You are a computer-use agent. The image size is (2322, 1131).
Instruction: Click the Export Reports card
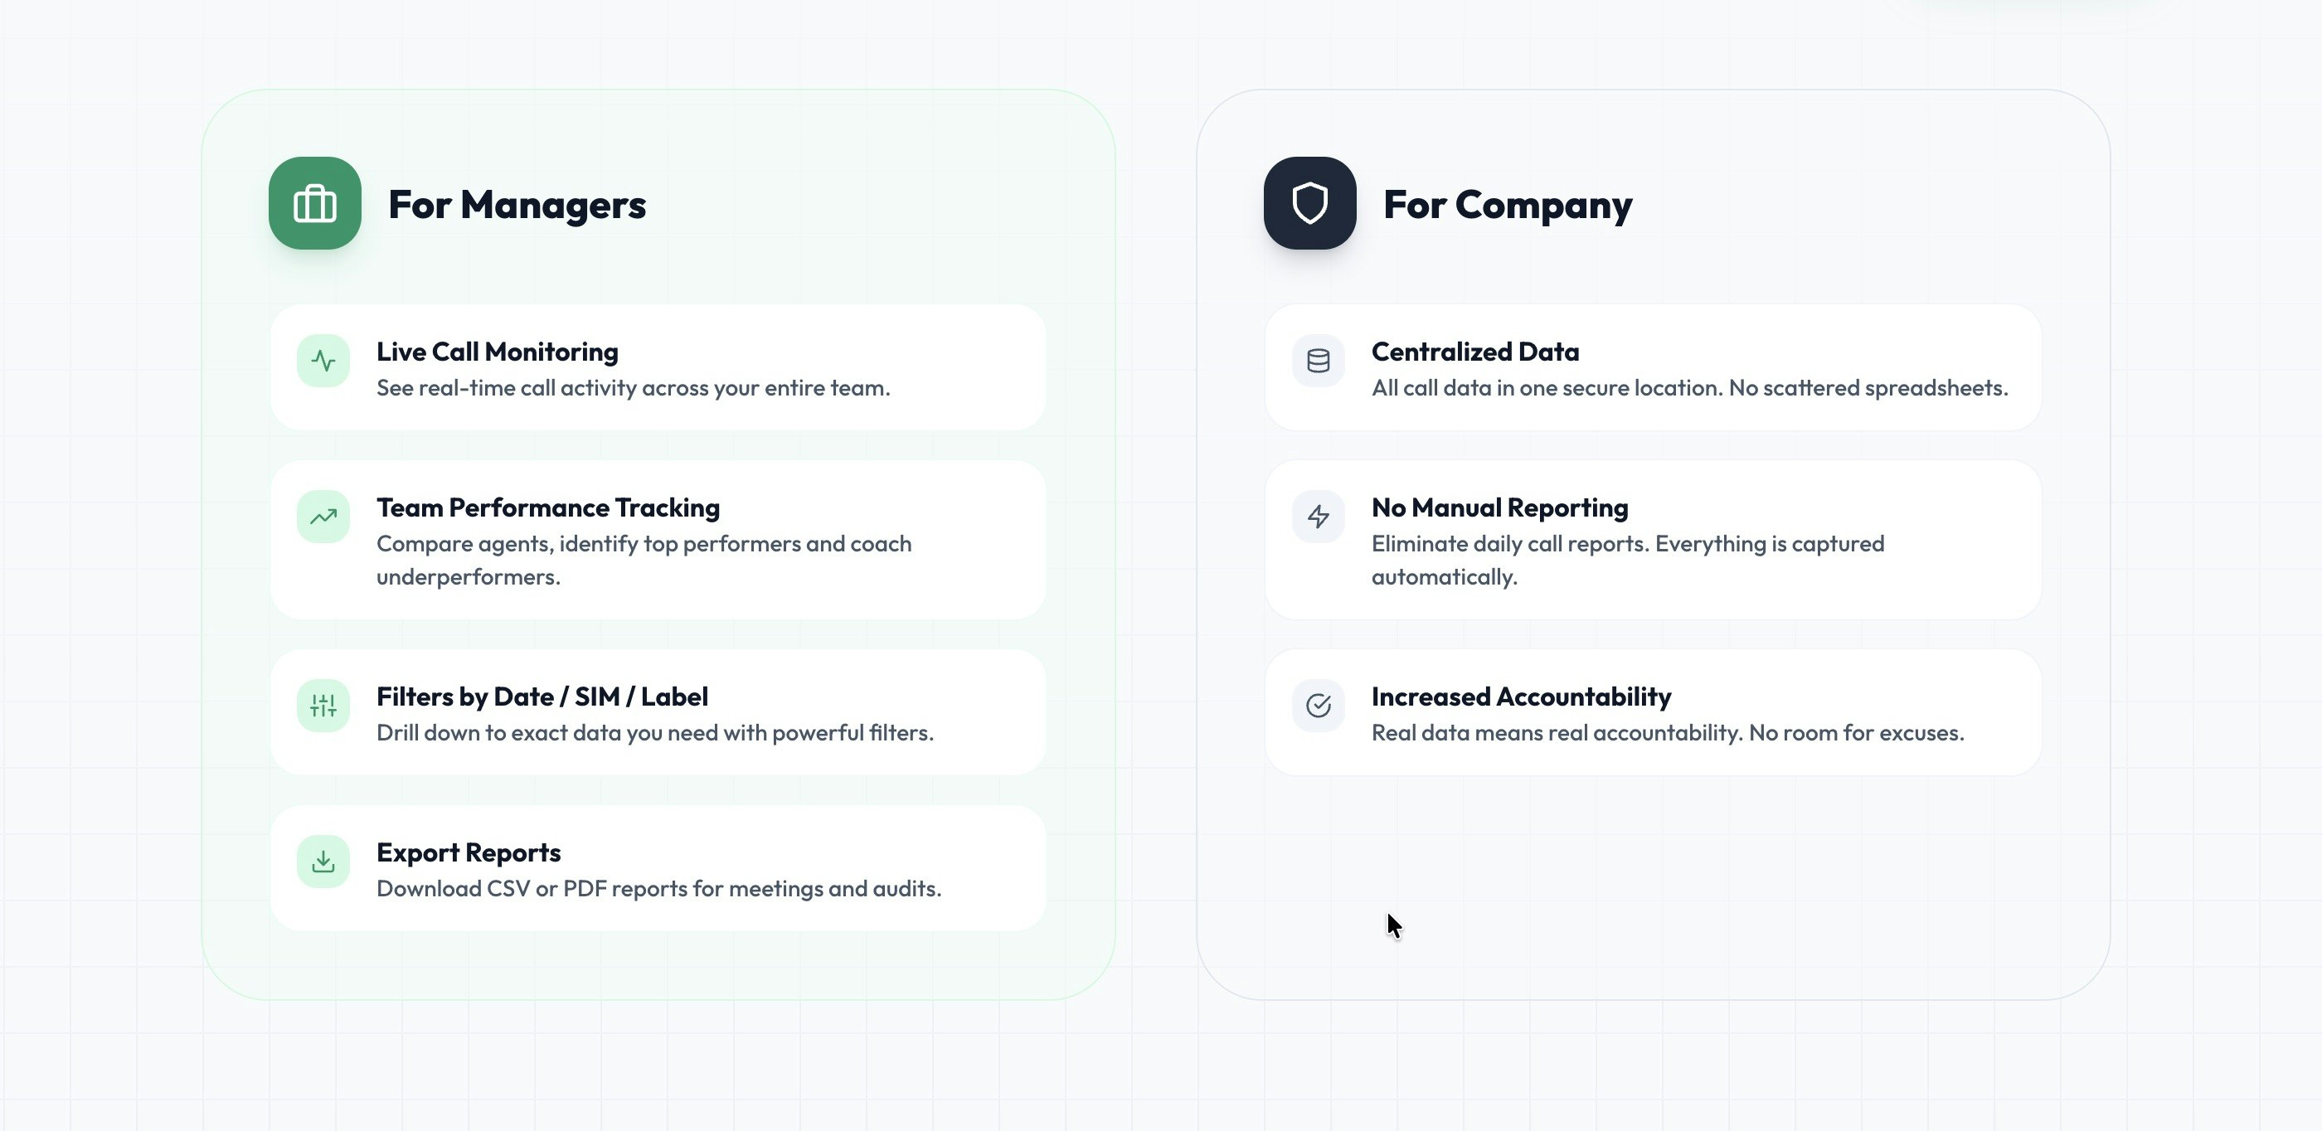click(659, 867)
